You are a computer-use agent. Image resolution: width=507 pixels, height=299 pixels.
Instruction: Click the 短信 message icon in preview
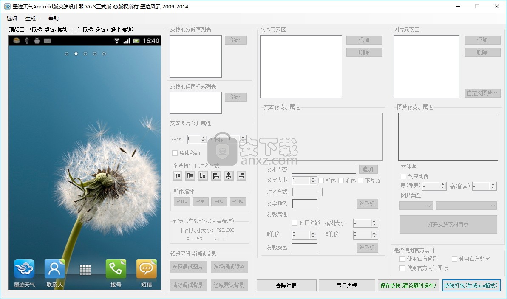tap(146, 269)
